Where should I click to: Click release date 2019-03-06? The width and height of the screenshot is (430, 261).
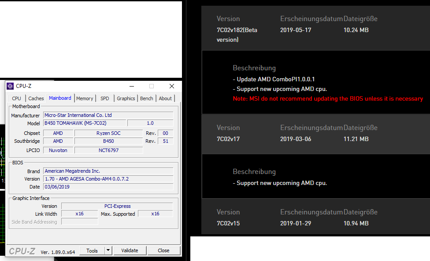296,139
